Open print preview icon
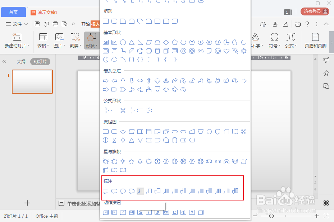Screen dimensions: 334x222 coord(64,24)
